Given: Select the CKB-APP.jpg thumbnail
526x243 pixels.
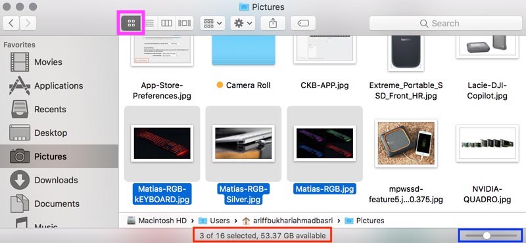Looking at the screenshot, I should click(325, 50).
